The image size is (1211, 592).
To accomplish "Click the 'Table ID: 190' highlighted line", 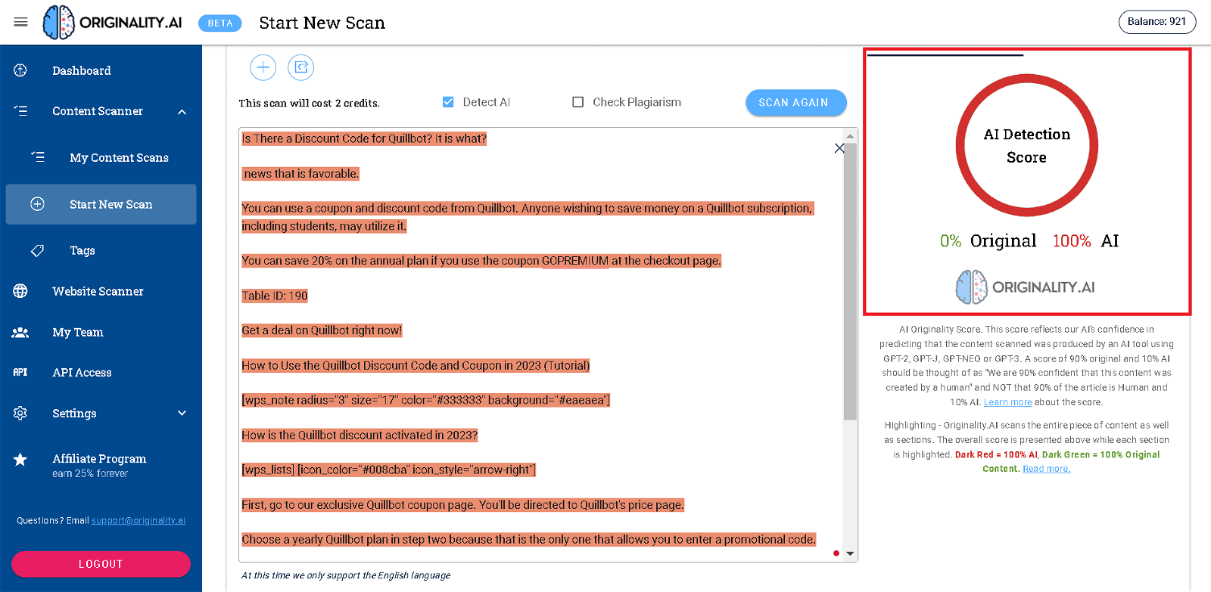I will coord(275,296).
